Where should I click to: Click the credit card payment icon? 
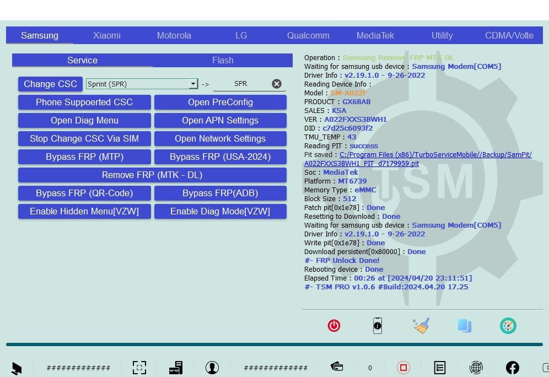(x=337, y=367)
